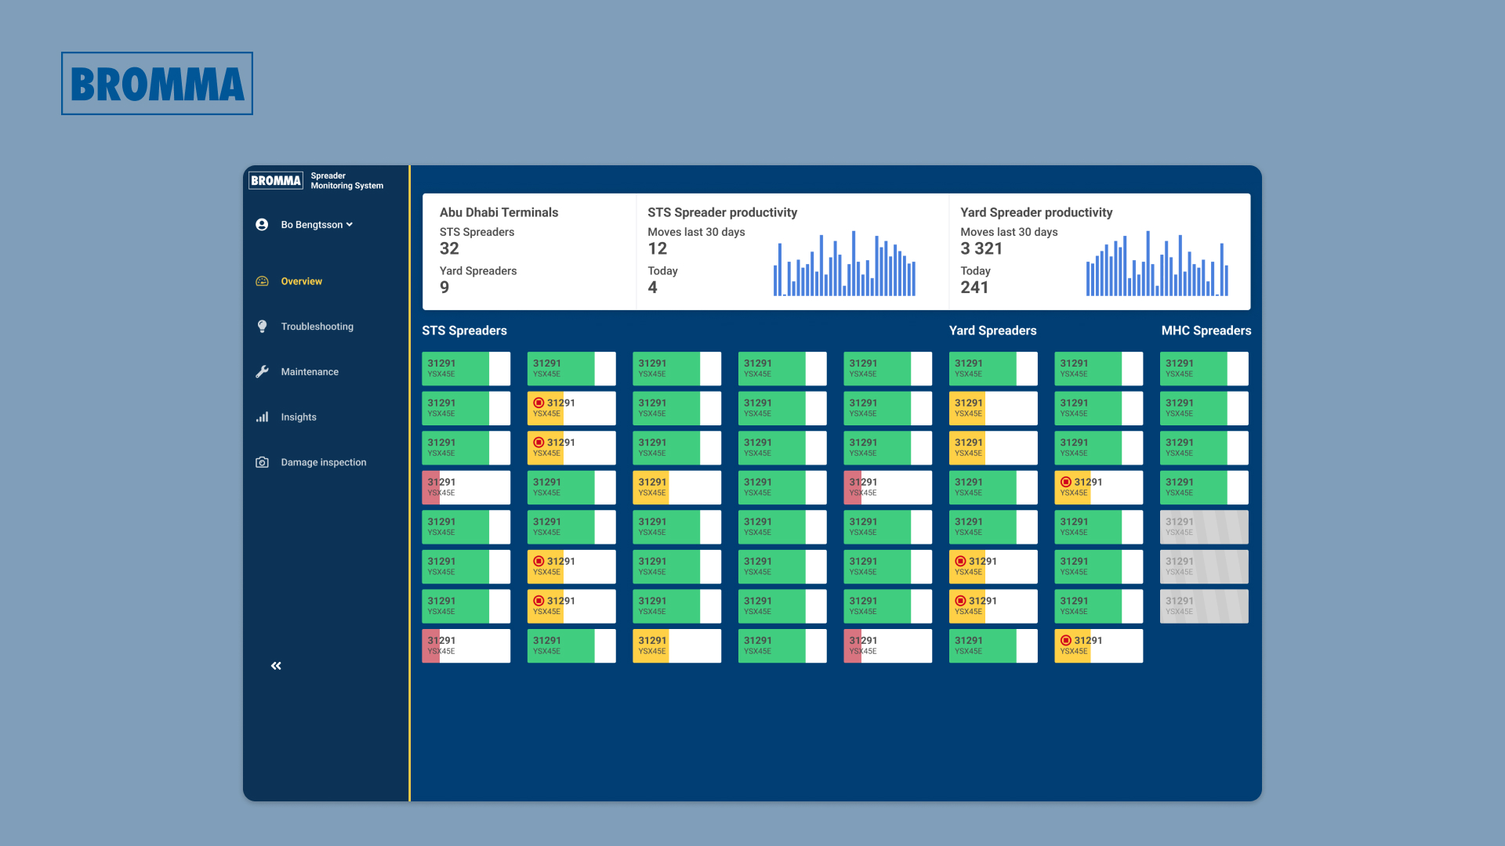Screen dimensions: 1505x846
Task: Click the '241' today value
Action: [x=974, y=287]
